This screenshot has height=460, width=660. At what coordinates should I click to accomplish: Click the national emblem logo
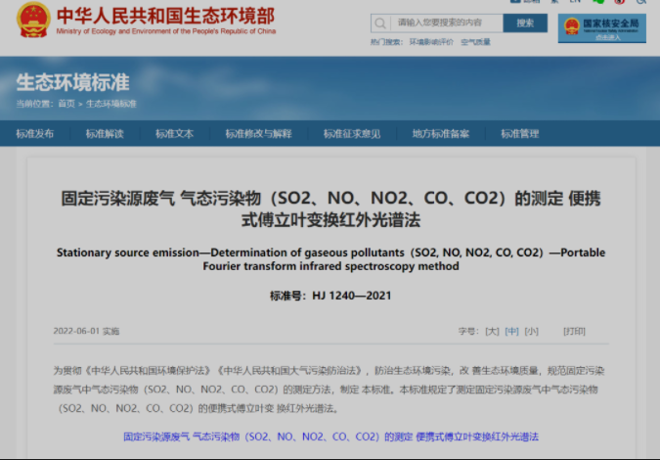[x=32, y=20]
